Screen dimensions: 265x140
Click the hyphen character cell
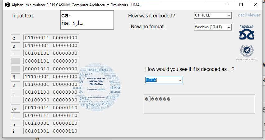coord(14,54)
